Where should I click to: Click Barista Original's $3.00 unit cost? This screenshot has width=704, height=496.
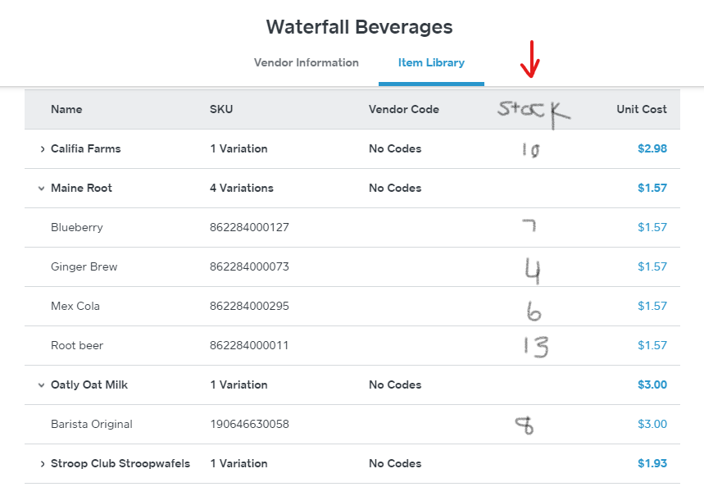tap(652, 425)
